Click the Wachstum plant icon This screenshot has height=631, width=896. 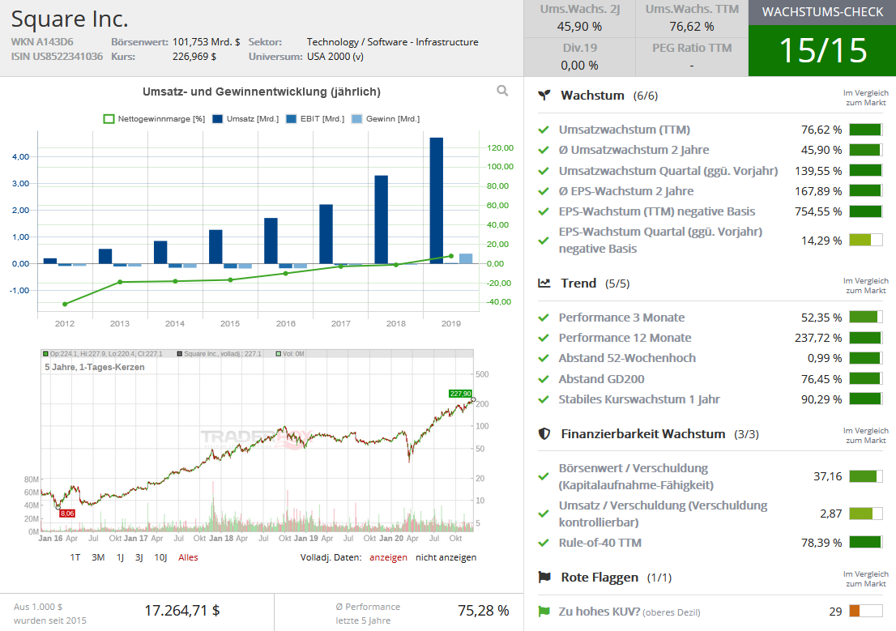point(544,96)
